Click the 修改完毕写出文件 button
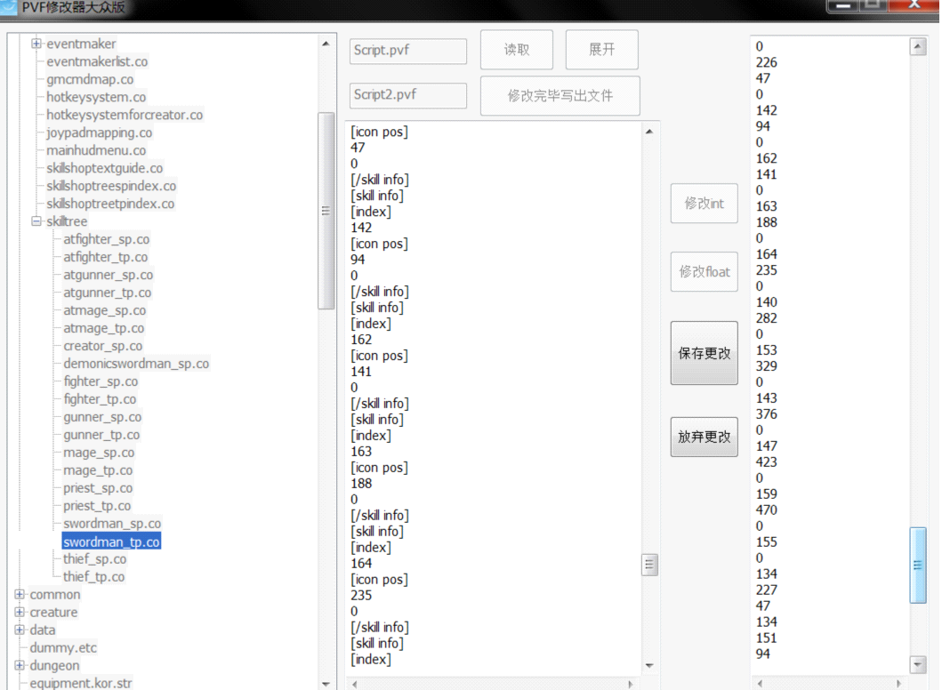Viewport: 942px width, 690px height. click(560, 96)
